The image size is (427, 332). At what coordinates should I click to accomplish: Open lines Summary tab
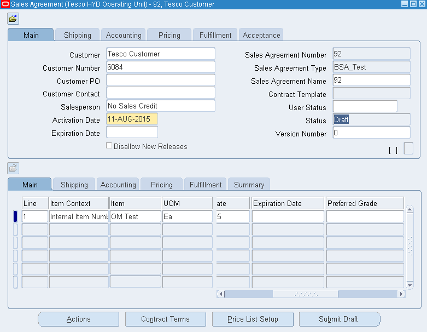coord(249,185)
